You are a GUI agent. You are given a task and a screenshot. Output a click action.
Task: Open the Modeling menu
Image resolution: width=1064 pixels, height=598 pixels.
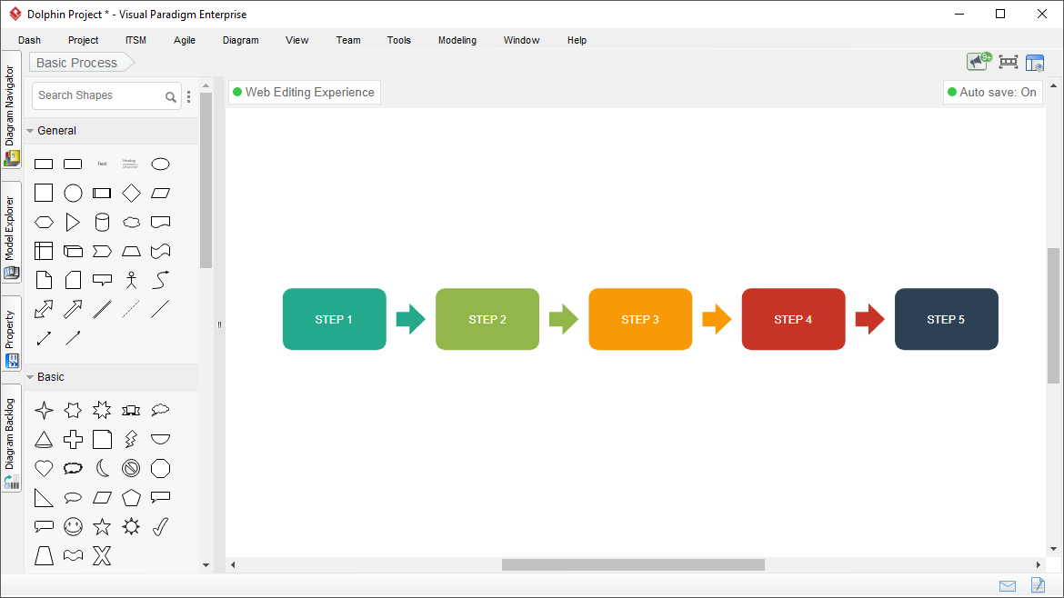(457, 40)
